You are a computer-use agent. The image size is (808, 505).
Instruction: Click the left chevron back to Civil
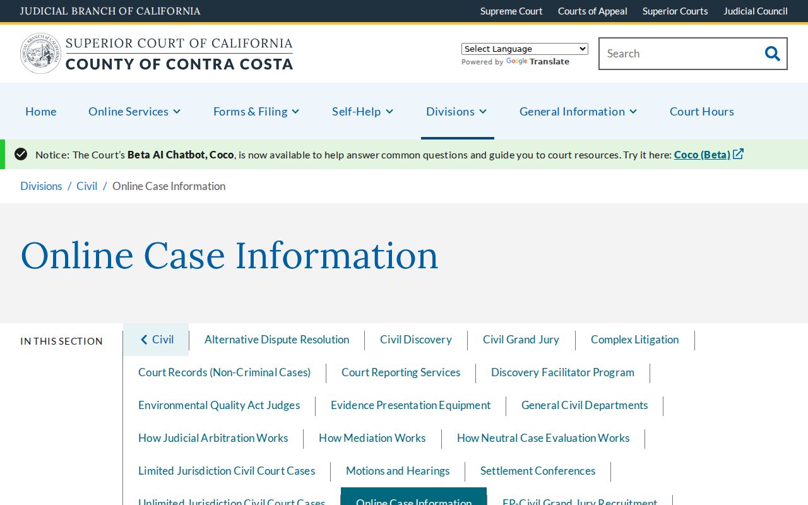(144, 340)
